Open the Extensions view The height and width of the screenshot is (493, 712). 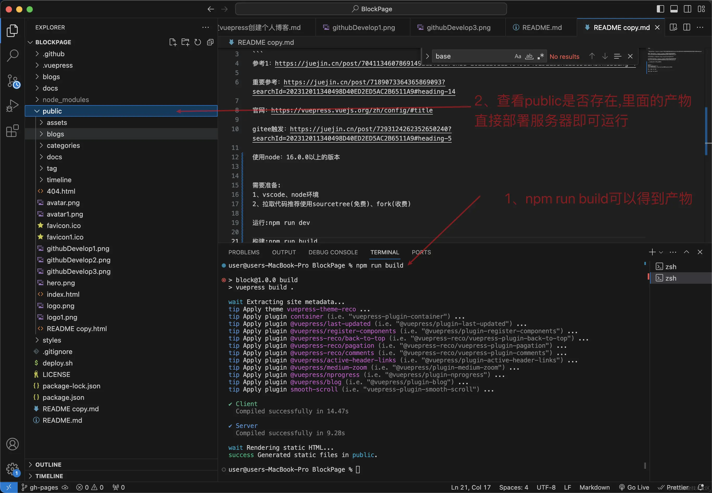(12, 131)
